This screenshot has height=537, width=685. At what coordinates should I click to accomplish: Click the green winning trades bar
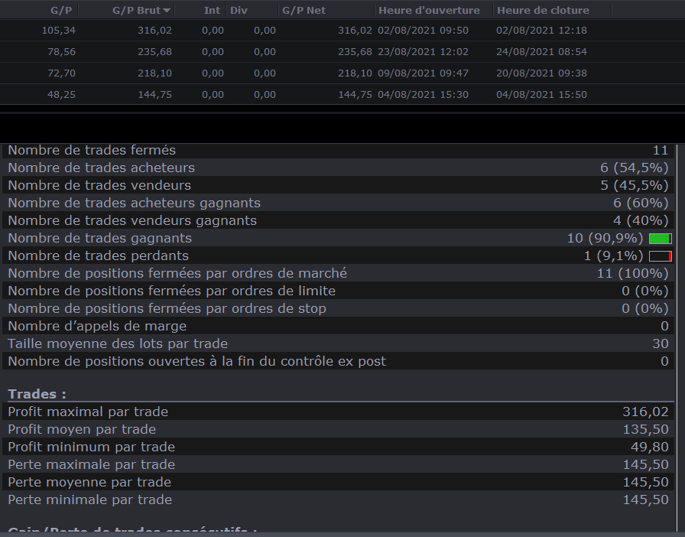coord(660,239)
